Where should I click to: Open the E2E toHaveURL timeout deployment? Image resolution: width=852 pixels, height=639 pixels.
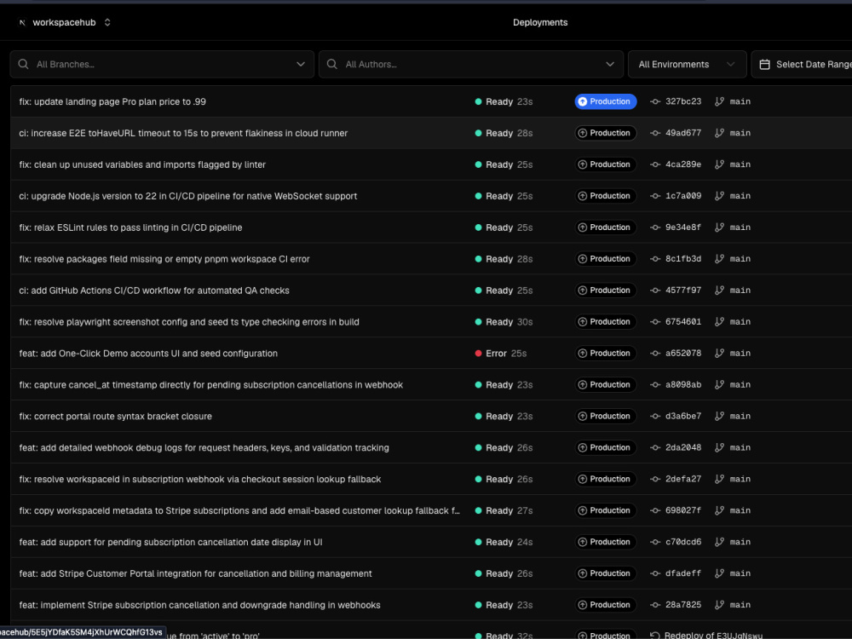point(183,133)
